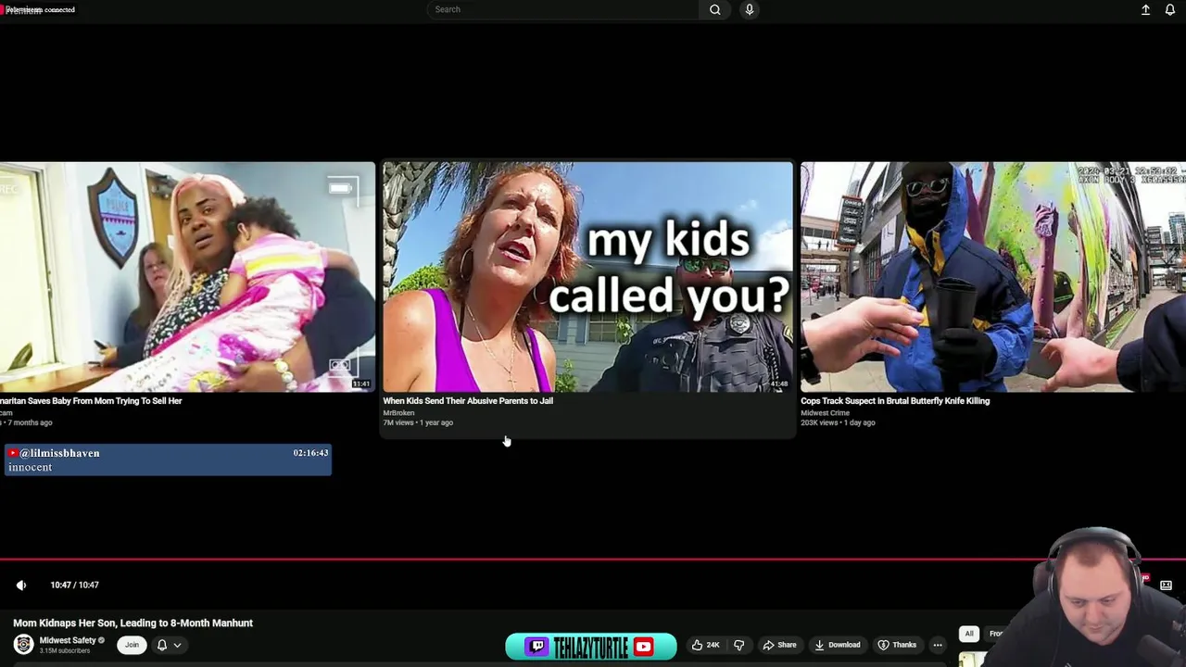Open the upload/create icon

coord(1145,9)
